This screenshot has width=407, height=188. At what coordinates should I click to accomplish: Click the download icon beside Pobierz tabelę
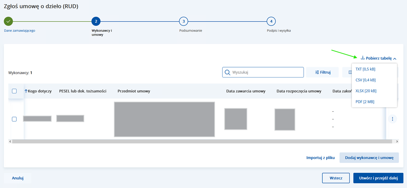click(362, 58)
